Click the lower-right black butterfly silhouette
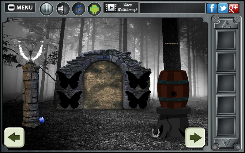Viewport: 245px width, 153px height. tap(138, 100)
